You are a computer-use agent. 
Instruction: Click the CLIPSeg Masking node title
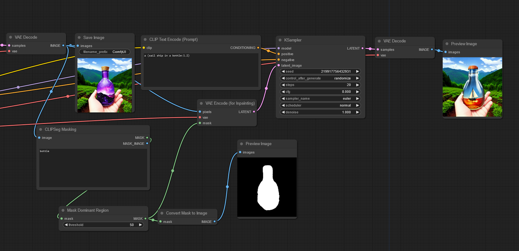pos(61,130)
